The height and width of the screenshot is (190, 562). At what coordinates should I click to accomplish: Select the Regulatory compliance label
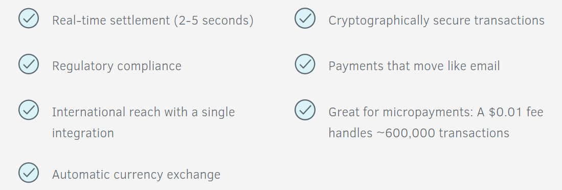coord(117,66)
